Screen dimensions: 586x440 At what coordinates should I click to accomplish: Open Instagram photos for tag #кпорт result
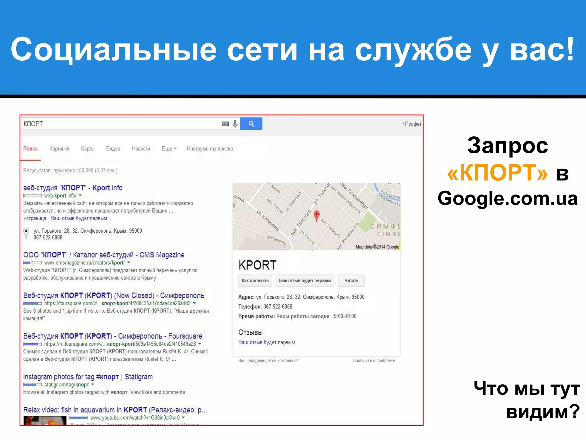88,377
